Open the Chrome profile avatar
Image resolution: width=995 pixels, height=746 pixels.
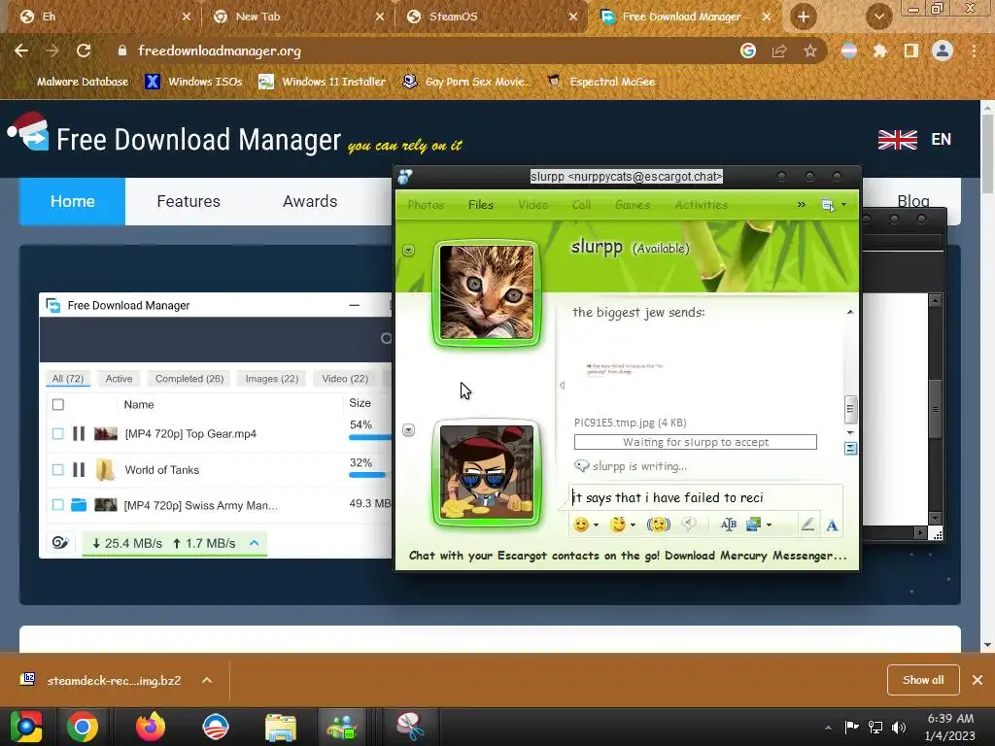[x=943, y=51]
